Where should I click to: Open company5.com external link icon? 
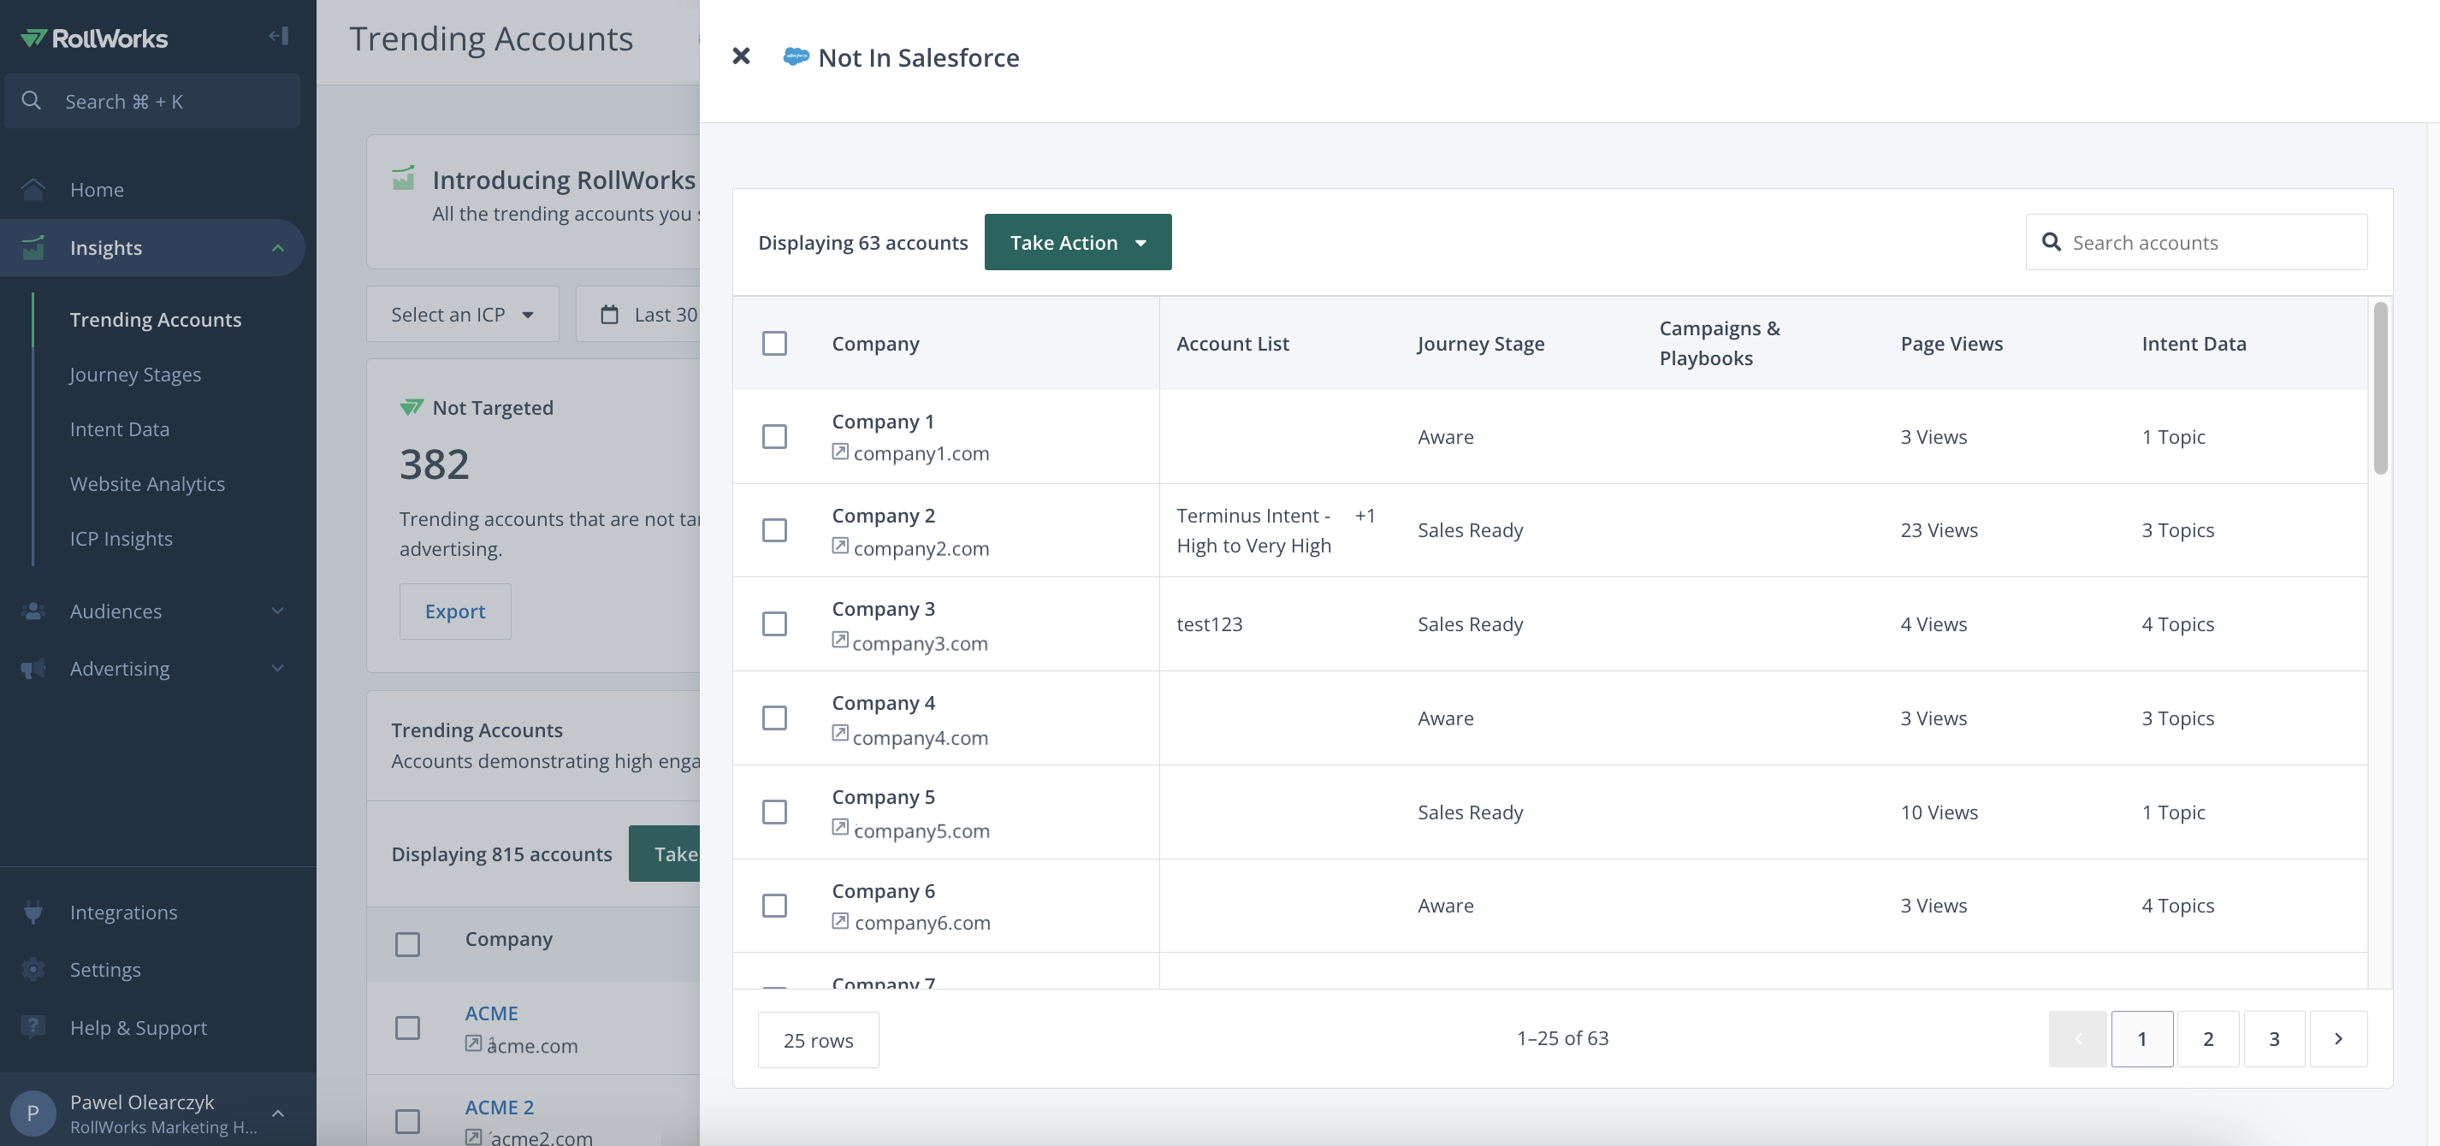[x=840, y=828]
